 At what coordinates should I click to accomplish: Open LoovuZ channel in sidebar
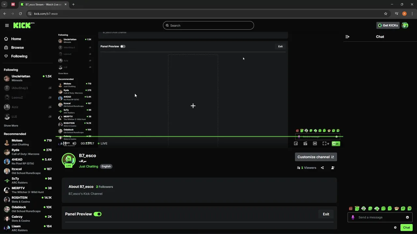click(x=28, y=97)
